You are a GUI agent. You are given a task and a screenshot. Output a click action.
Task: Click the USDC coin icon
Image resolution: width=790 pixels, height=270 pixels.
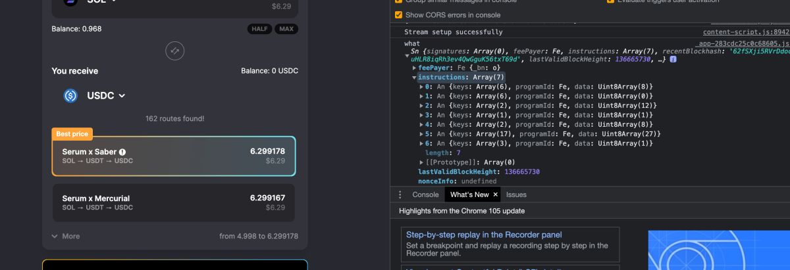click(x=70, y=96)
